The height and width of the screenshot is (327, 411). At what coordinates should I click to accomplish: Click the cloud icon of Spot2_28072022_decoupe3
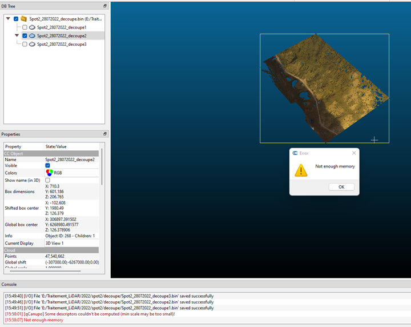tap(32, 44)
